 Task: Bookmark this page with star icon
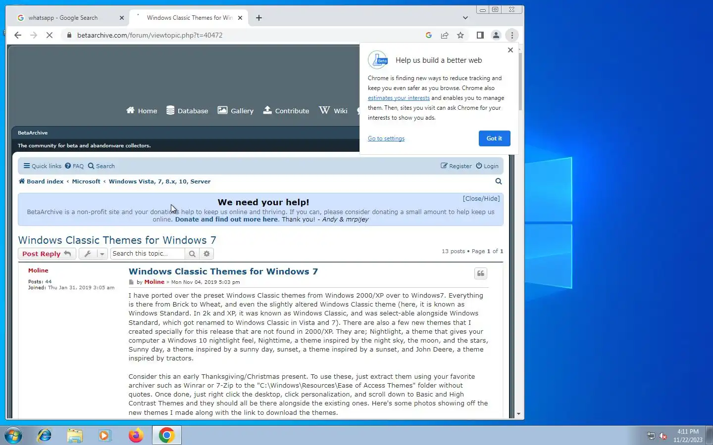pyautogui.click(x=460, y=35)
